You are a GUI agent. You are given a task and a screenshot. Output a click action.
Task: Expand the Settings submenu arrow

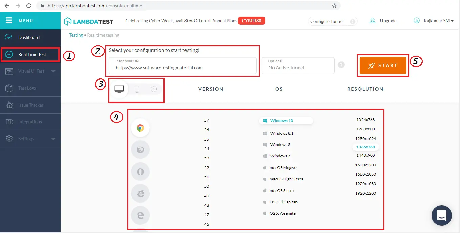point(53,139)
